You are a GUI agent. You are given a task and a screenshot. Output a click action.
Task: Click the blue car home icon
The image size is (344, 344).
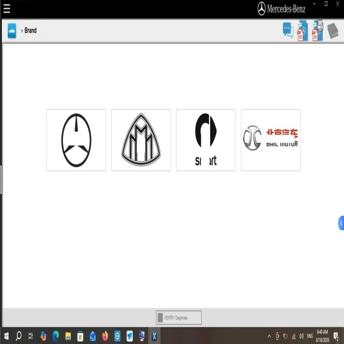[12, 31]
